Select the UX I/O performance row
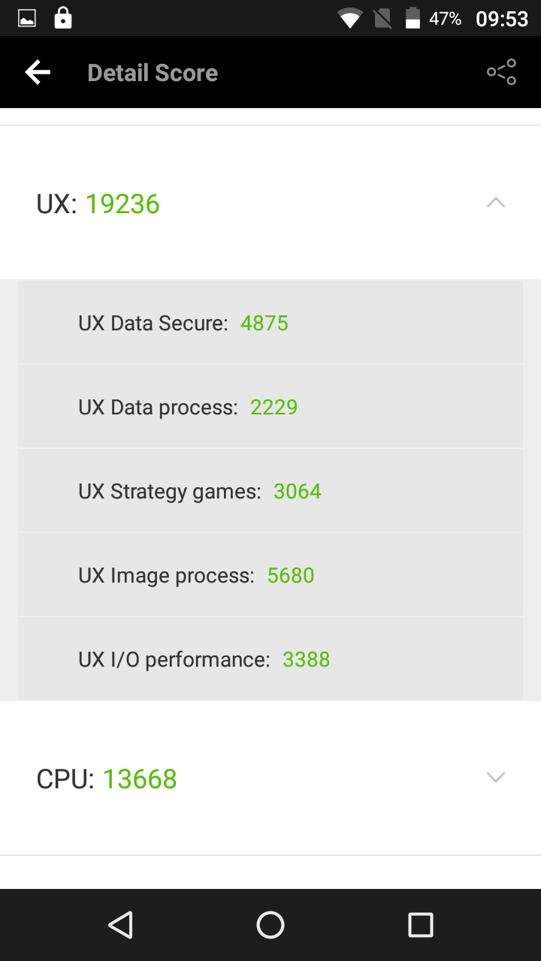This screenshot has height=961, width=541. (270, 659)
